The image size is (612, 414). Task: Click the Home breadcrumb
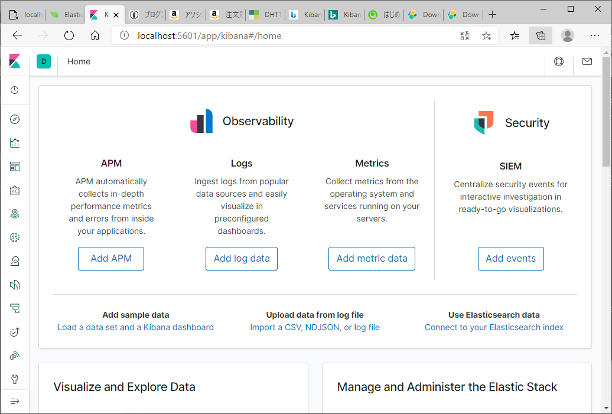pos(79,61)
